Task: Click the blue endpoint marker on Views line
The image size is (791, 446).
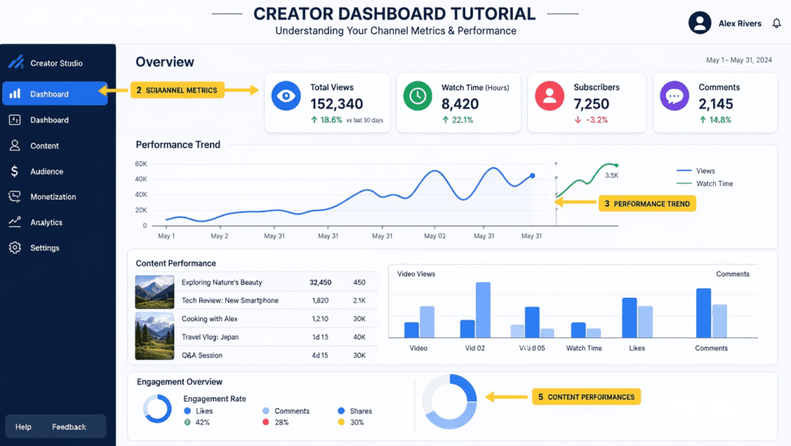Action: pyautogui.click(x=532, y=176)
